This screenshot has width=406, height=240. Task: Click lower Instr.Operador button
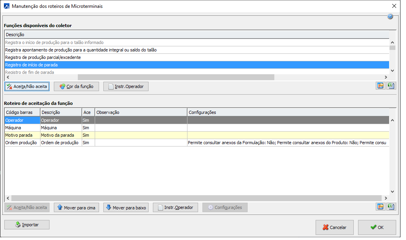pyautogui.click(x=175, y=207)
